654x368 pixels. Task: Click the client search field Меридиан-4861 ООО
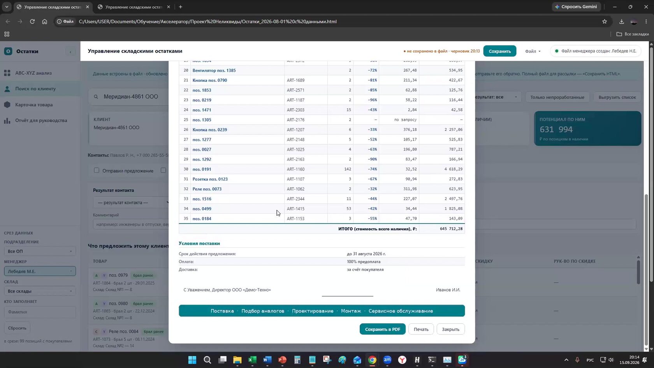click(130, 97)
